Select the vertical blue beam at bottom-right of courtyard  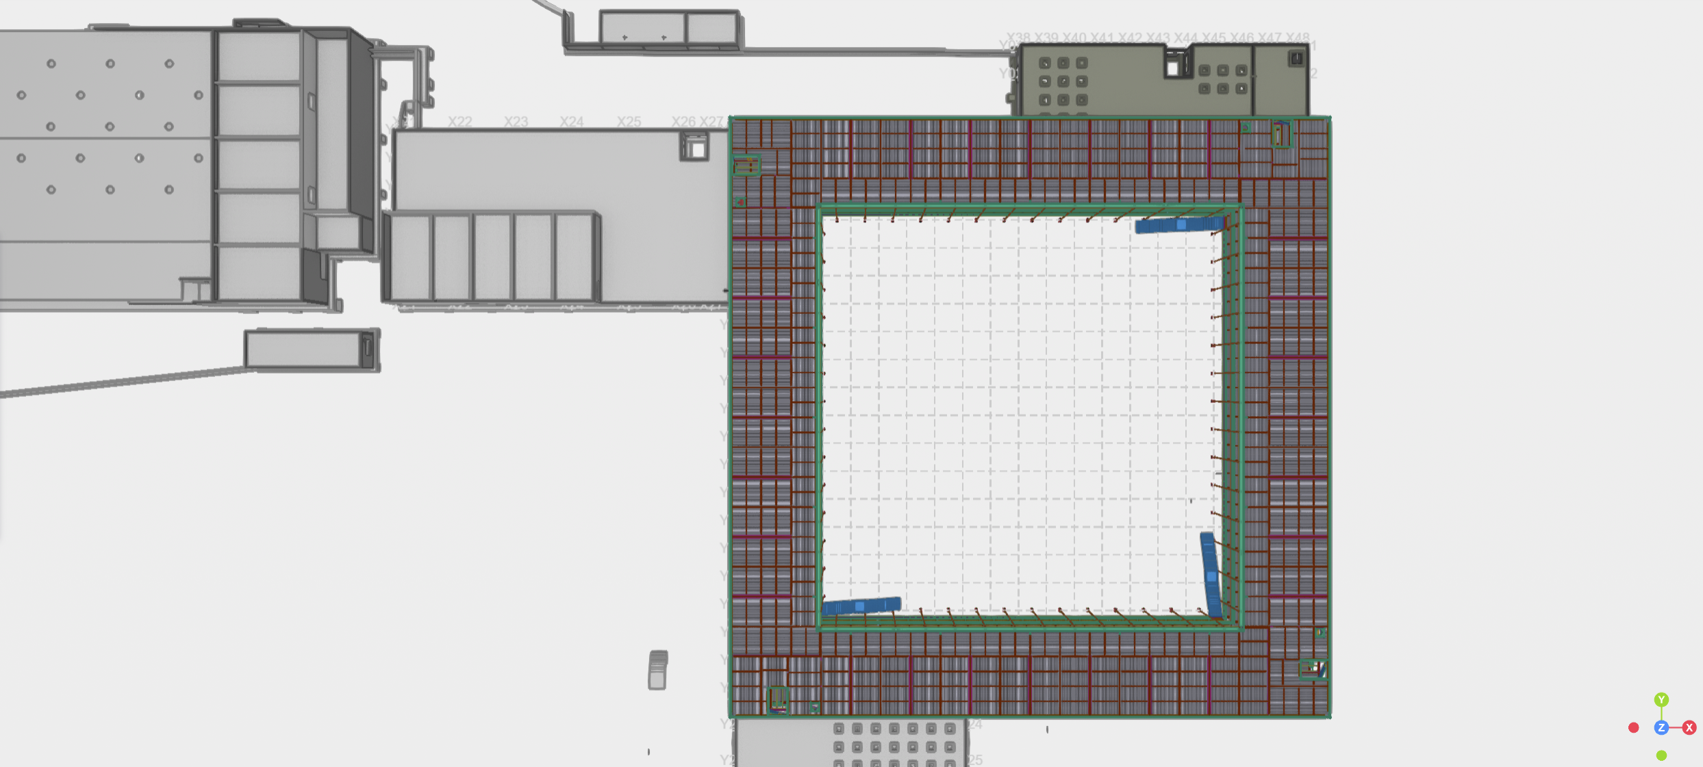coord(1211,575)
